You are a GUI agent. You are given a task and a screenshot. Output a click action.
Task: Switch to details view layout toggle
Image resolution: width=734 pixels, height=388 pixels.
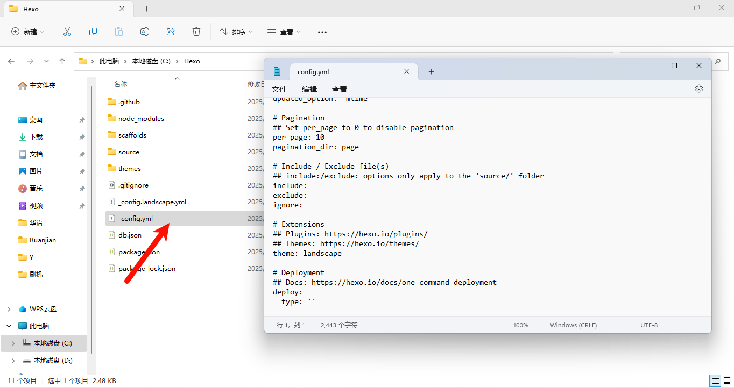coord(715,381)
